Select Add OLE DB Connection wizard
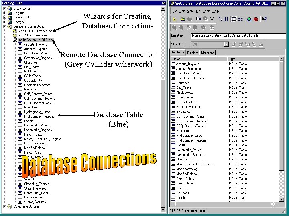 click(36, 31)
